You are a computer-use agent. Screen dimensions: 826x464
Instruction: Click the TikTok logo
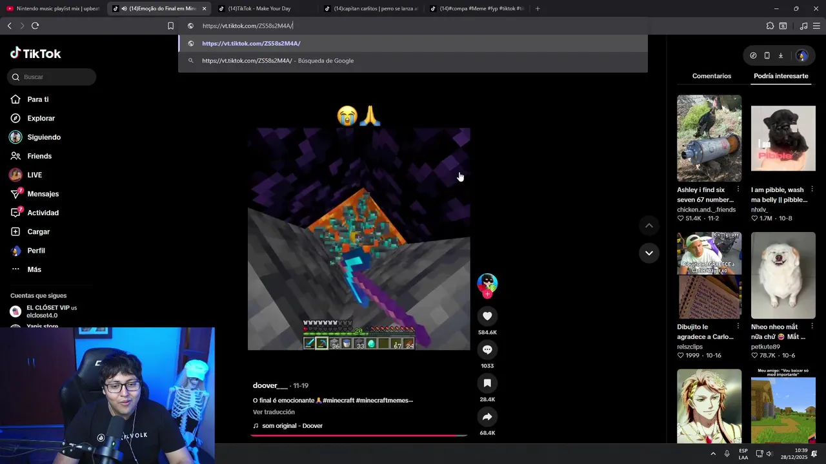pos(35,53)
